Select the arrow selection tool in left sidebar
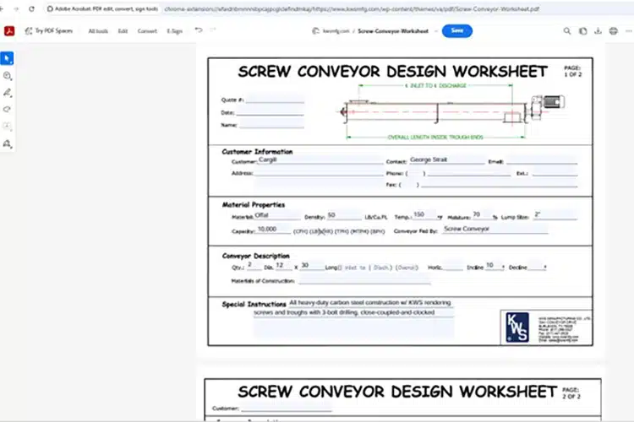634x422 pixels. tap(7, 58)
